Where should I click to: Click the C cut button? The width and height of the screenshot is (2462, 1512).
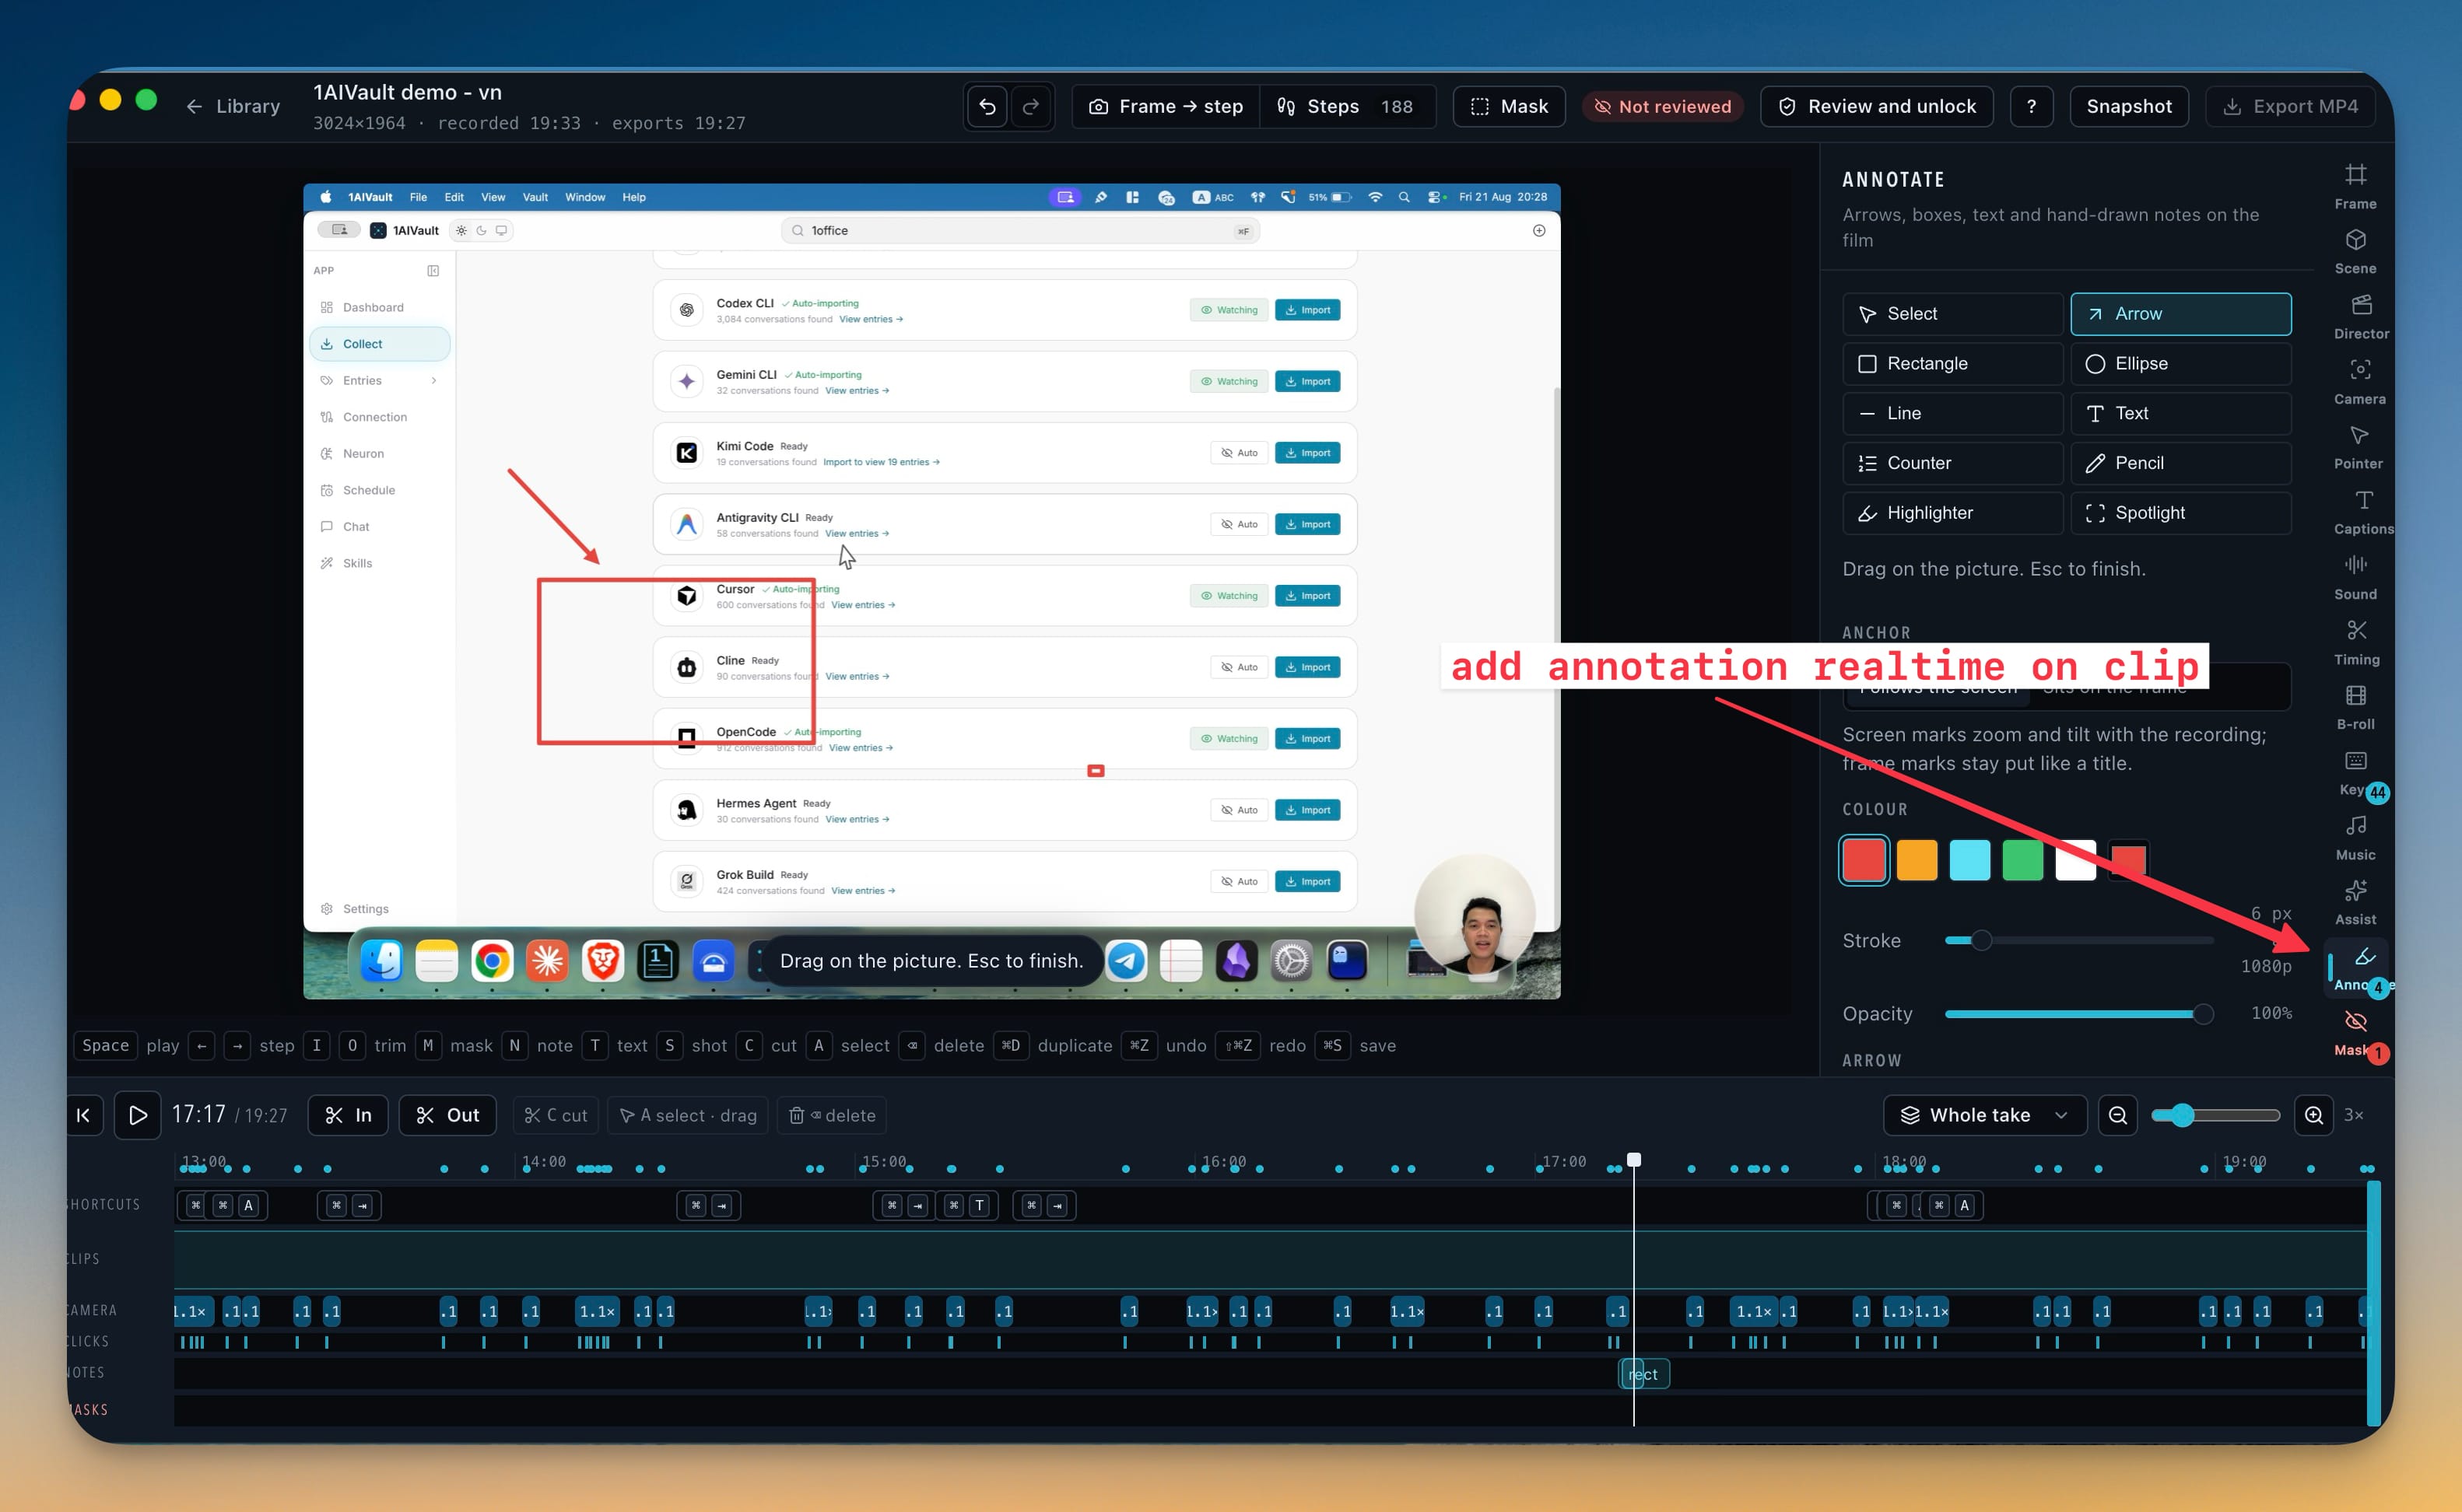(556, 1115)
